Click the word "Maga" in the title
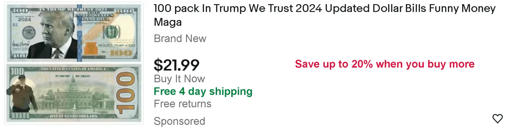Image resolution: width=509 pixels, height=128 pixels. coord(168,22)
